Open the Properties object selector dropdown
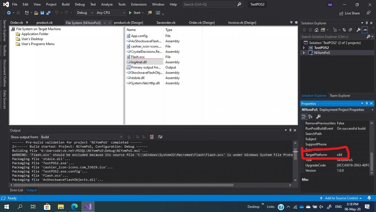The image size is (376, 212). point(372,110)
